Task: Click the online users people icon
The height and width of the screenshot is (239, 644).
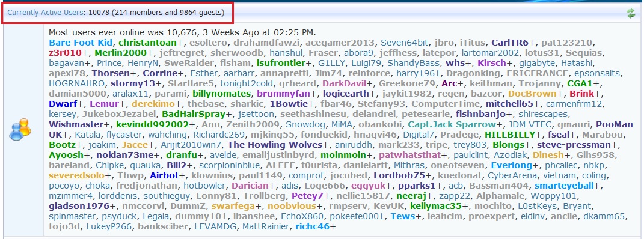Action: pyautogui.click(x=20, y=130)
